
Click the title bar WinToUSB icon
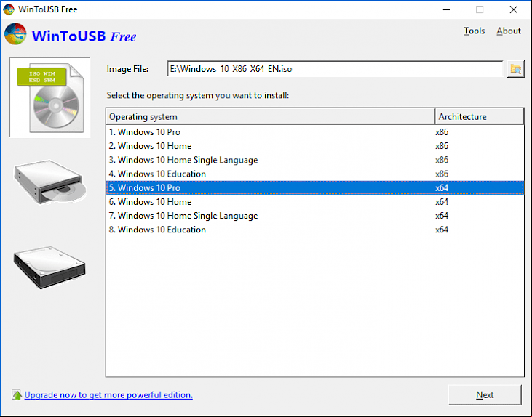(x=9, y=9)
